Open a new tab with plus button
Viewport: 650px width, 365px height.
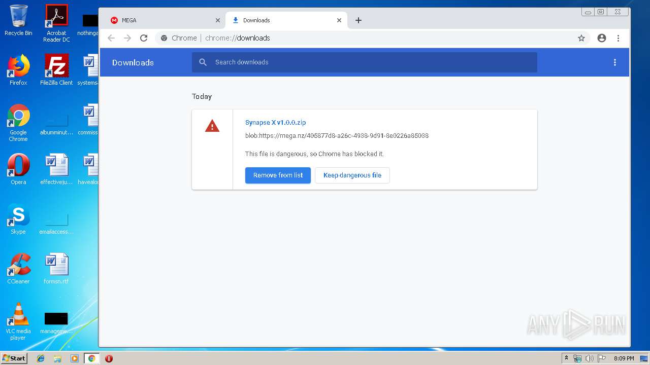tap(359, 20)
